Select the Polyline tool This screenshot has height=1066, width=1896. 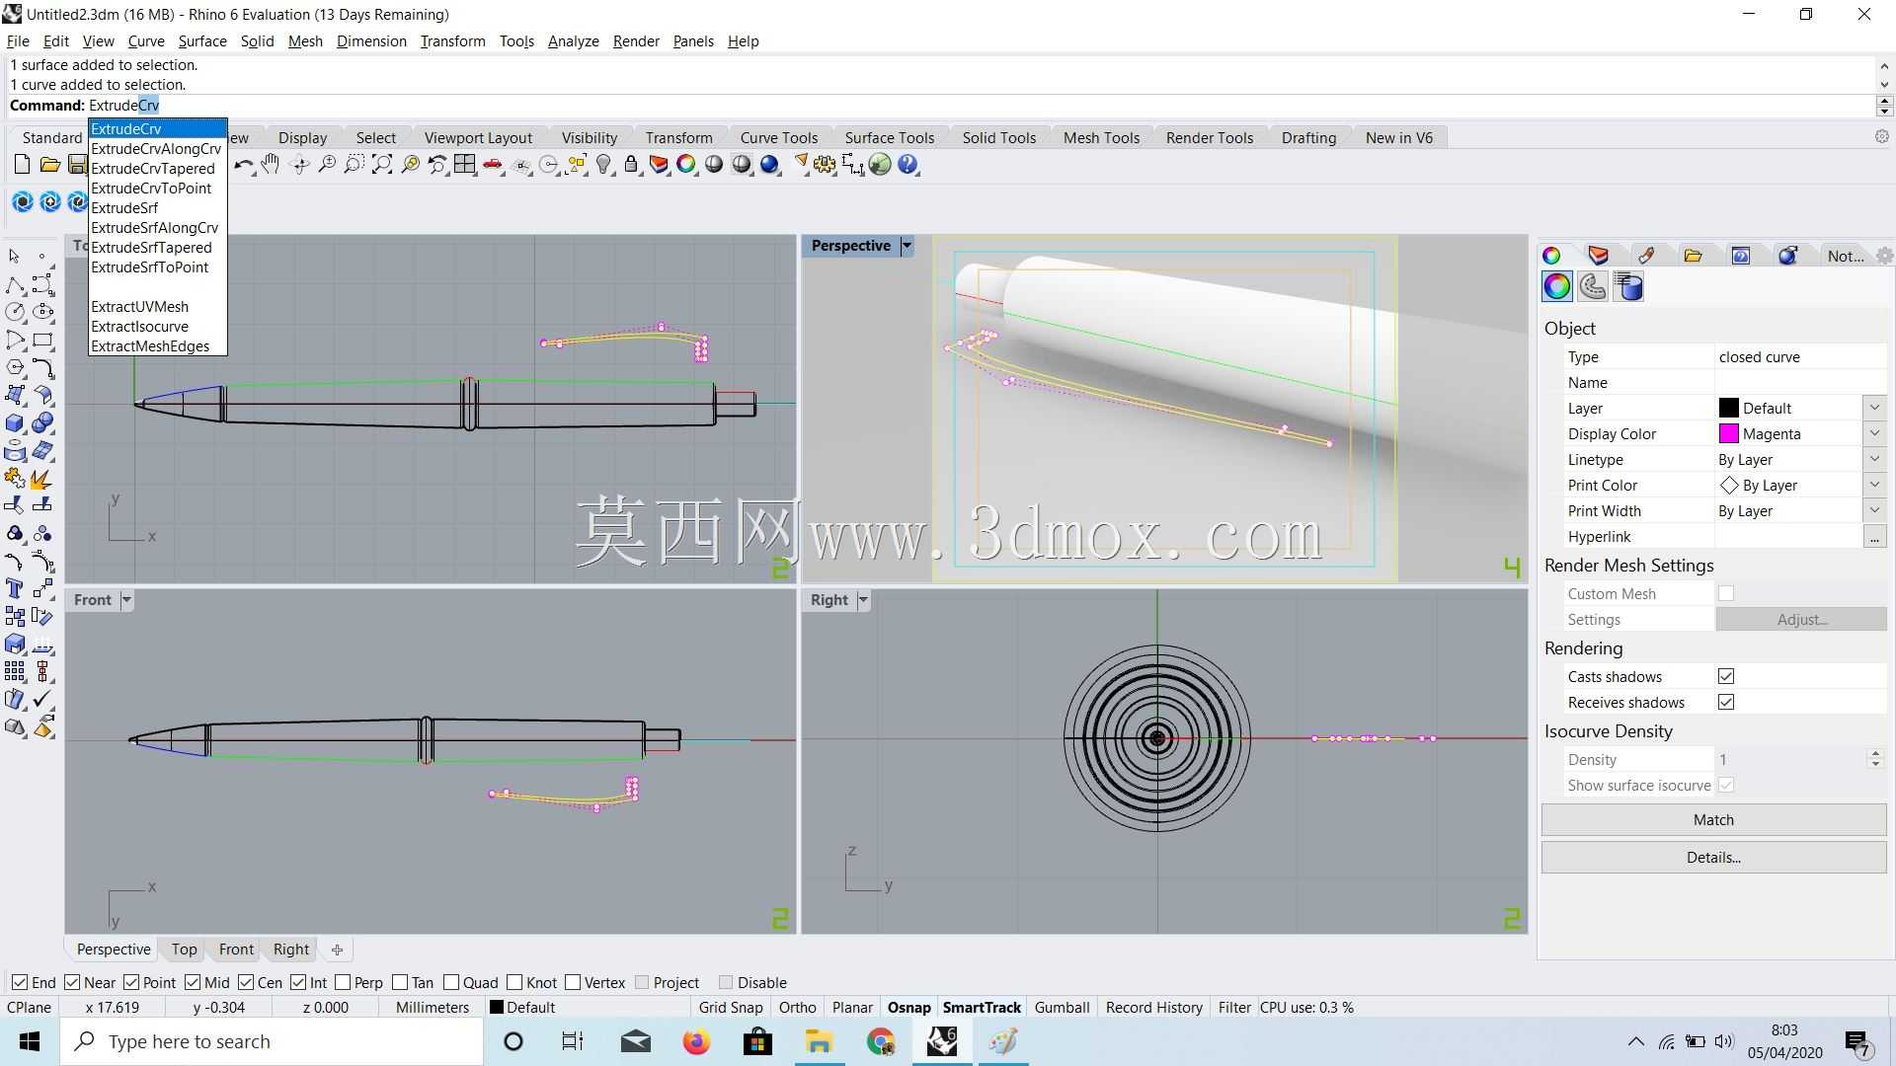15,285
